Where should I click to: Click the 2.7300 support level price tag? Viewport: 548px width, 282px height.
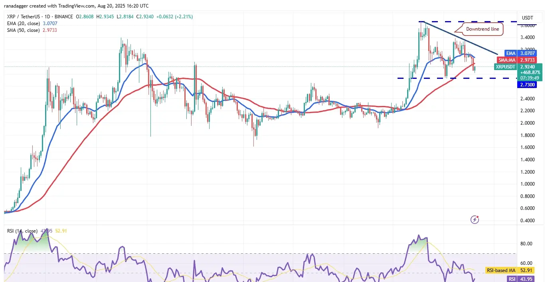(x=527, y=84)
